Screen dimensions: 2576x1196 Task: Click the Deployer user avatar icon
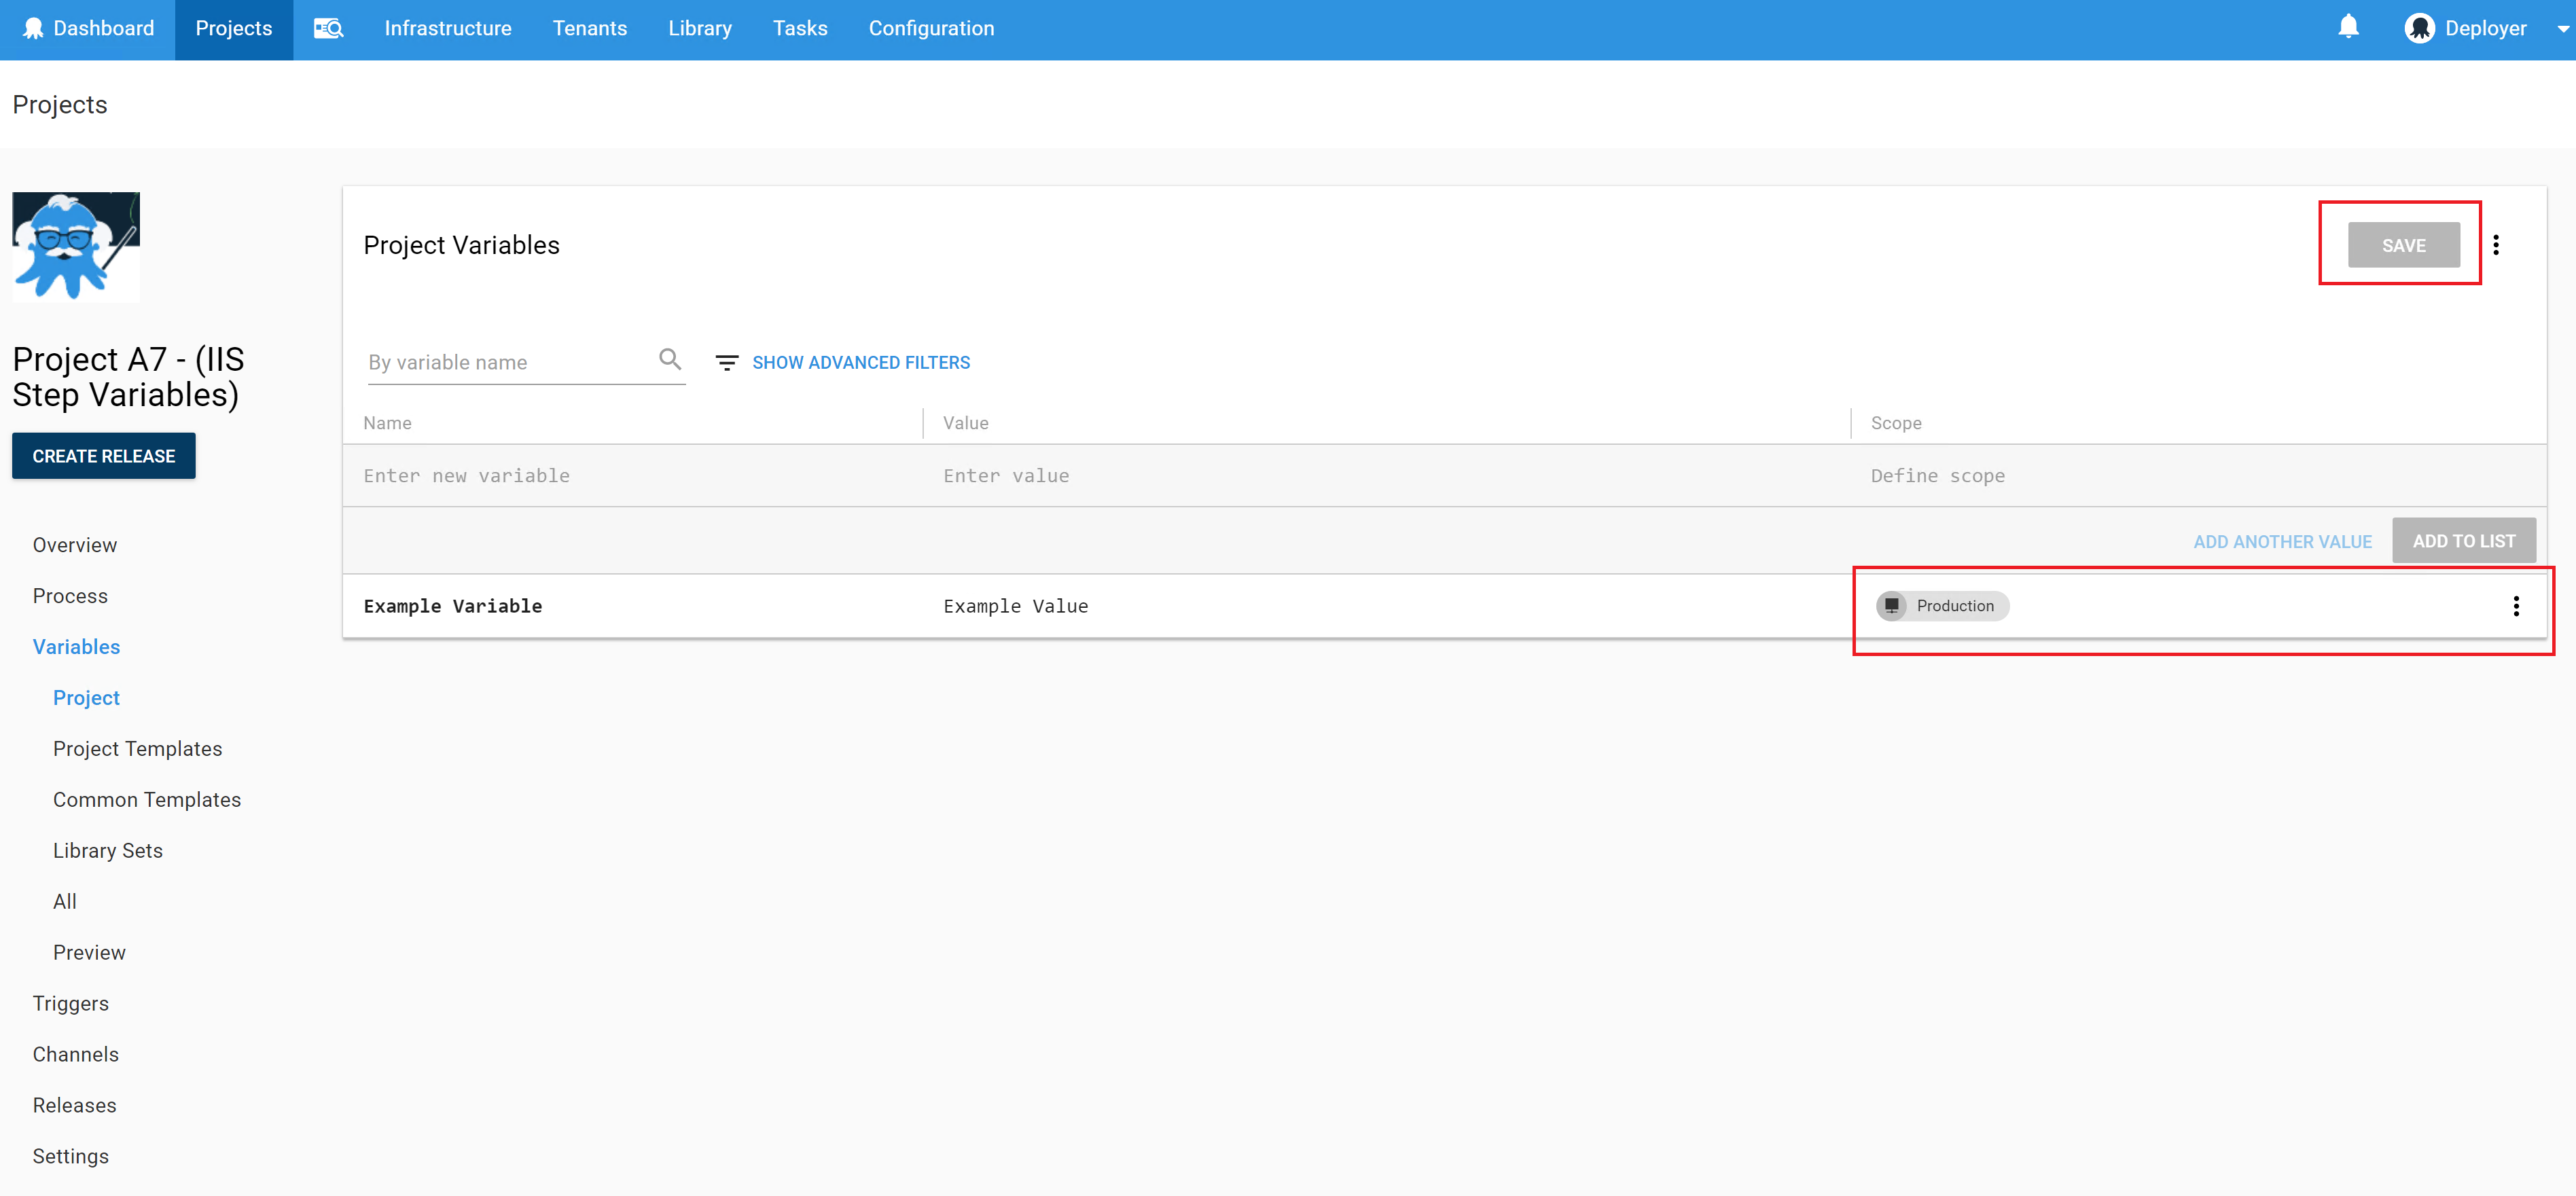click(2419, 28)
